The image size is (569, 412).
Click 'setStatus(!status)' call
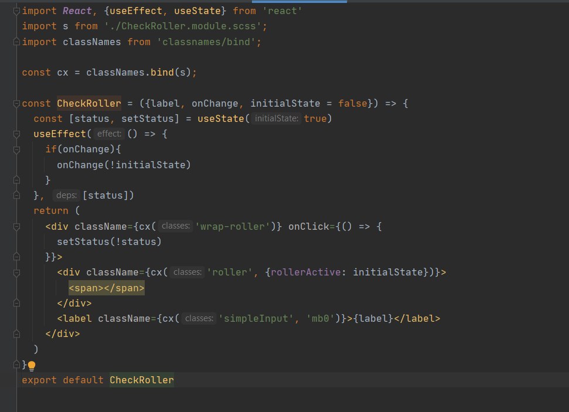click(109, 242)
